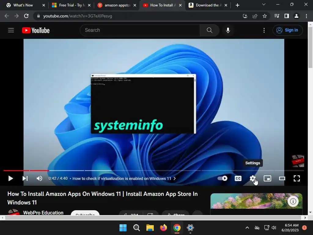Play the paused video

point(11,178)
